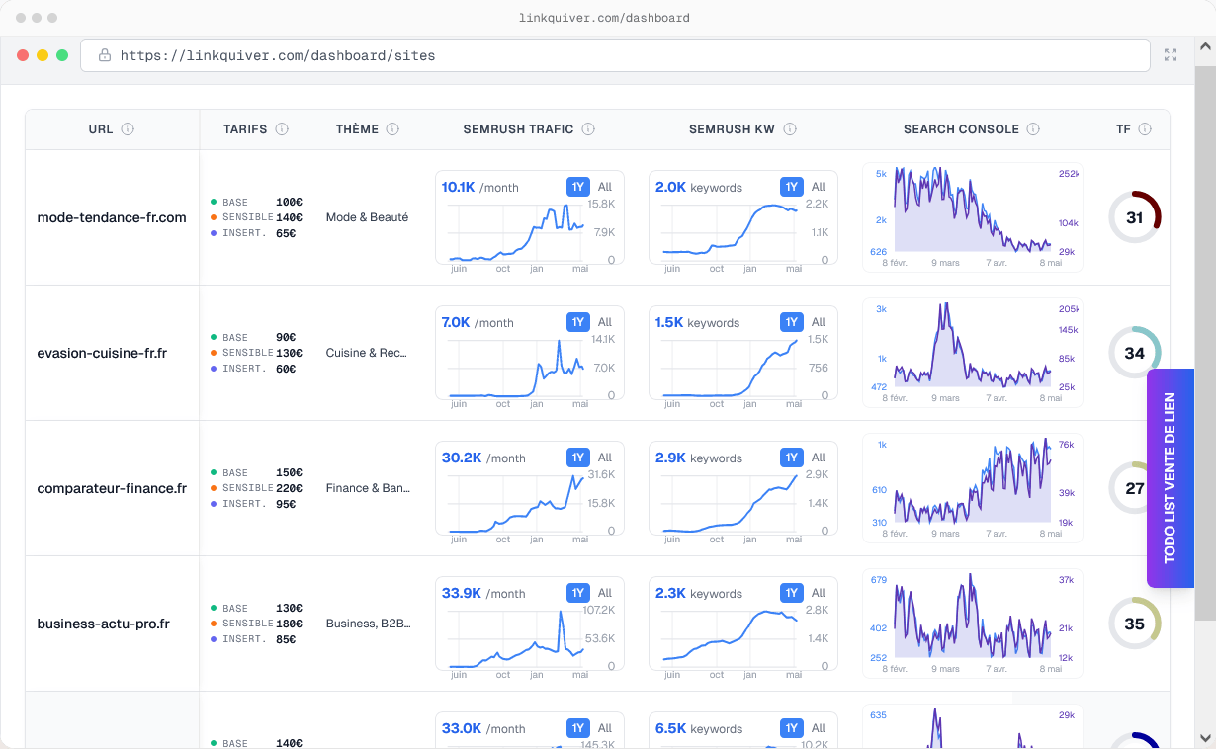Click the TF 34 gauge

point(1134,353)
